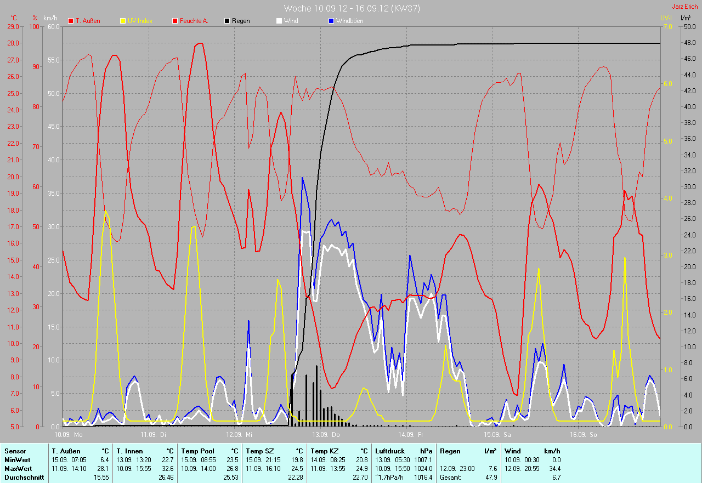This screenshot has width=702, height=483.
Task: Select the 14.09. Fr date marker
Action: 411,434
